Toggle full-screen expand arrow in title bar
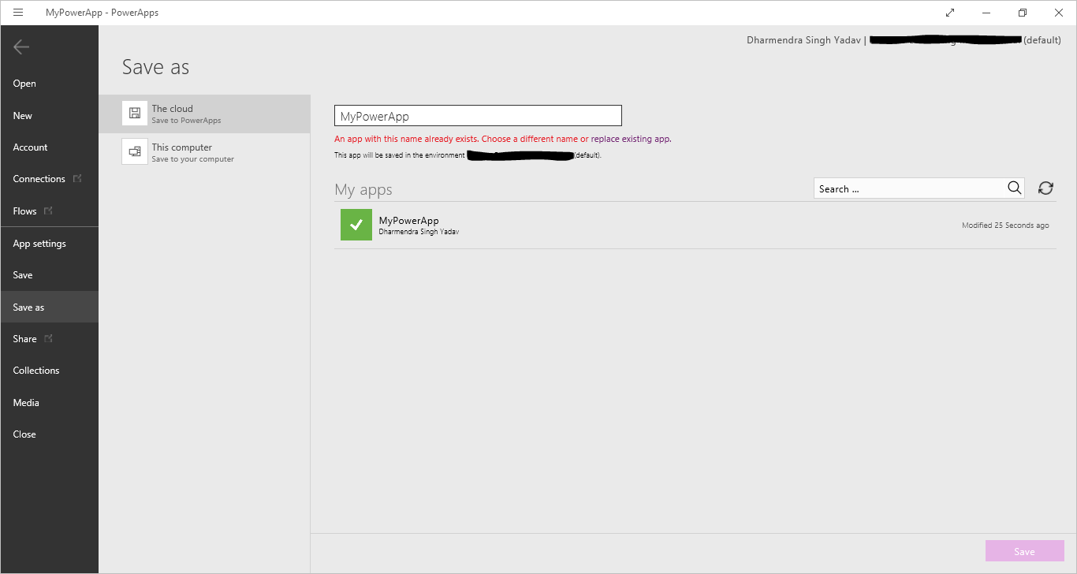This screenshot has height=574, width=1077. tap(950, 13)
